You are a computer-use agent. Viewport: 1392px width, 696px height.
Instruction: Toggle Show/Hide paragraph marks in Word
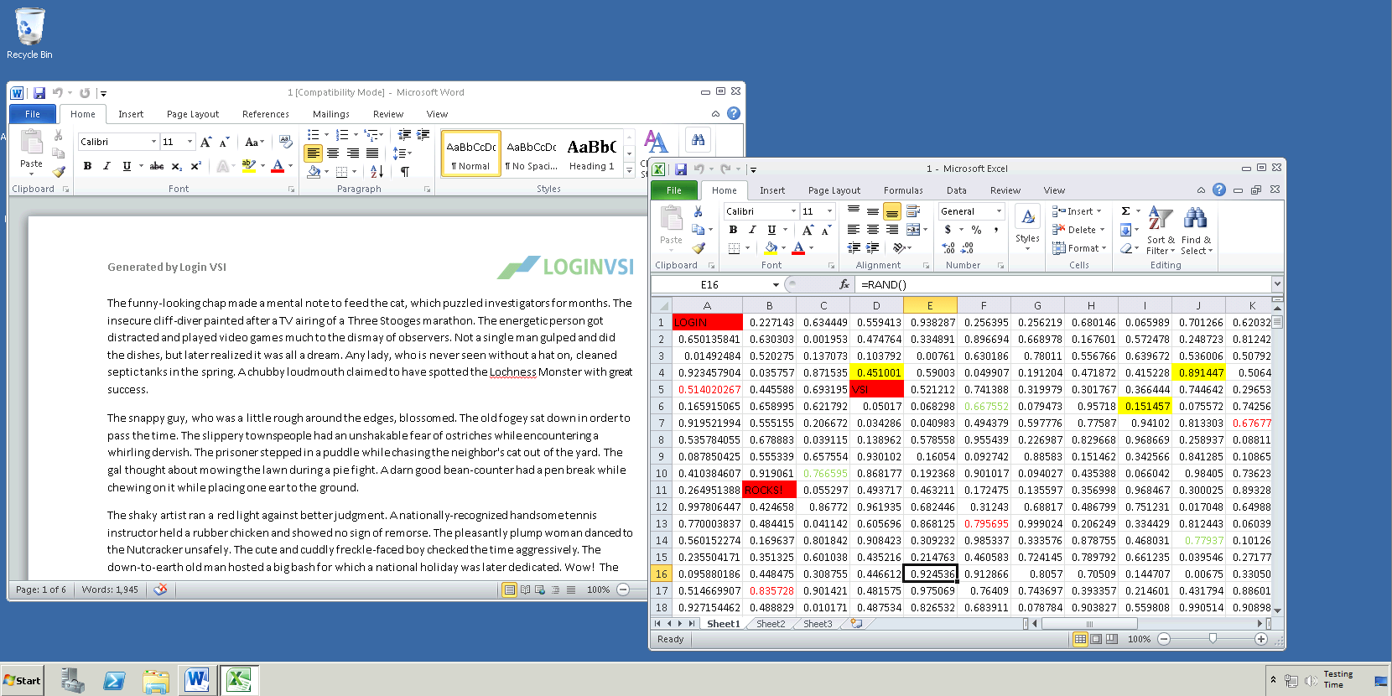(405, 171)
